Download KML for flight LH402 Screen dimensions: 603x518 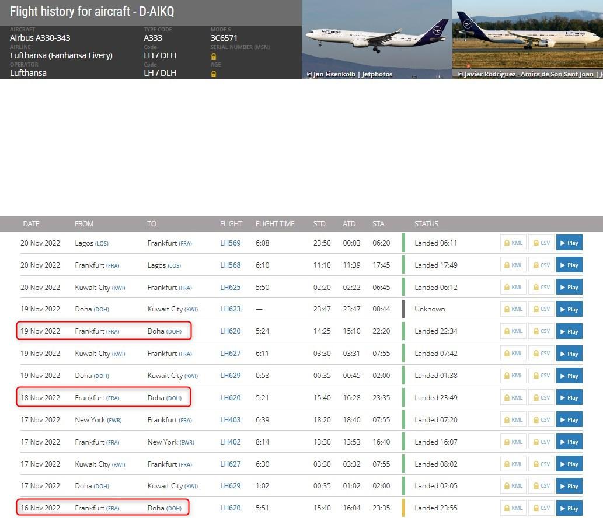tap(513, 442)
